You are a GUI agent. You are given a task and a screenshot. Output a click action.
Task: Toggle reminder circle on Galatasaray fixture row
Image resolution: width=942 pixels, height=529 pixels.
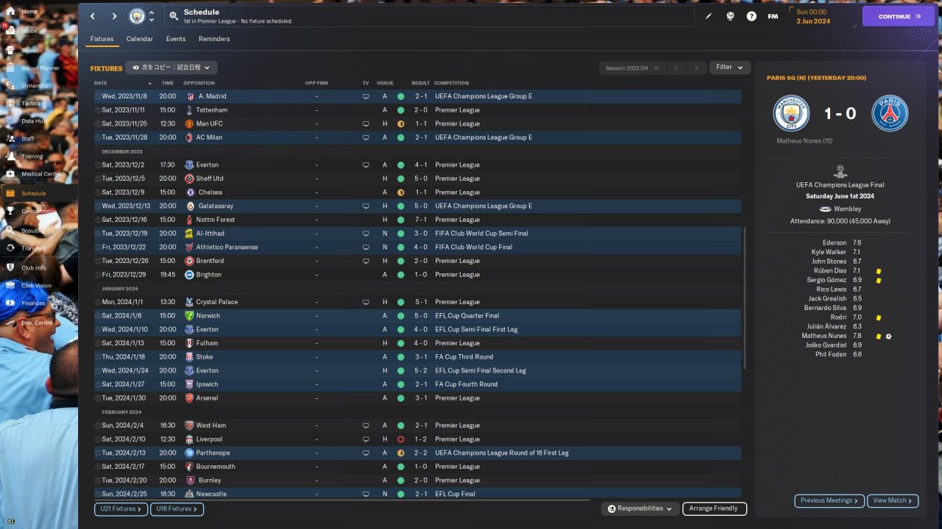98,206
